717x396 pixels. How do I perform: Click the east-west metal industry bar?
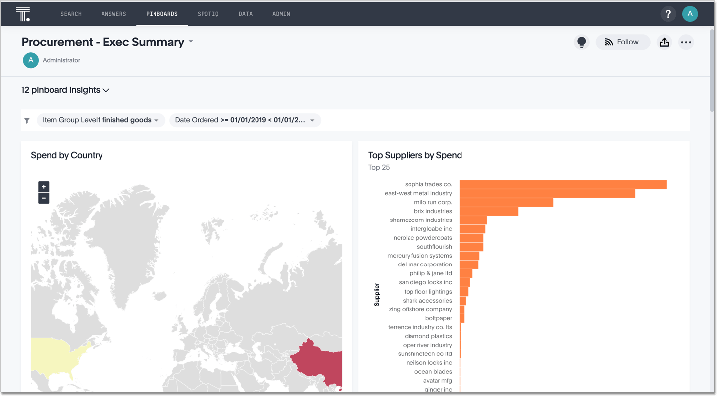547,193
